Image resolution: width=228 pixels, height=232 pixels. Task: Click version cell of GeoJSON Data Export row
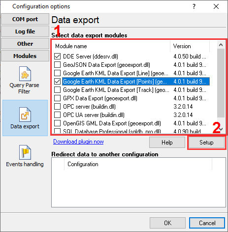(x=190, y=65)
